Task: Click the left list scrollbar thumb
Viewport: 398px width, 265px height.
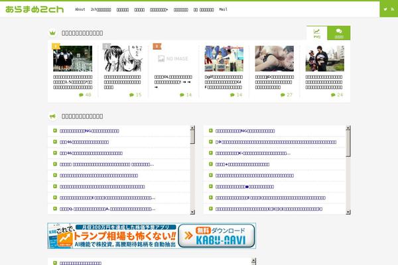Action: (x=192, y=137)
